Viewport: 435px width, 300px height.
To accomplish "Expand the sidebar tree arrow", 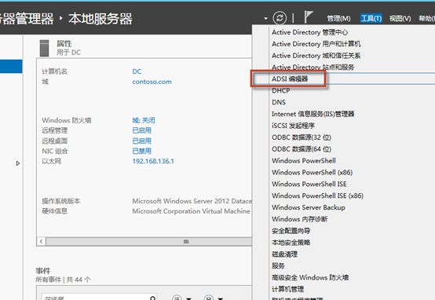I will pyautogui.click(x=18, y=163).
